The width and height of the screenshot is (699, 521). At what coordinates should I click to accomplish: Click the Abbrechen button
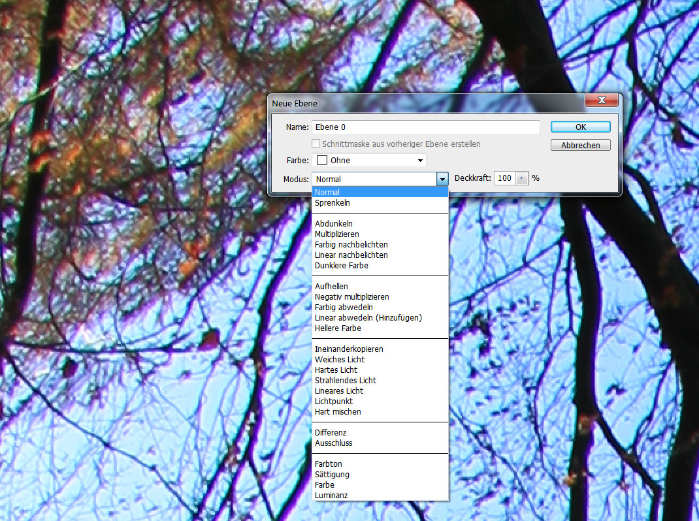click(x=580, y=146)
